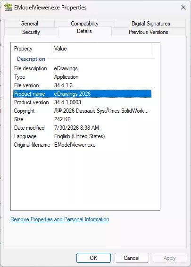
Task: Click the eDrawings file description value
Action: coord(66,68)
